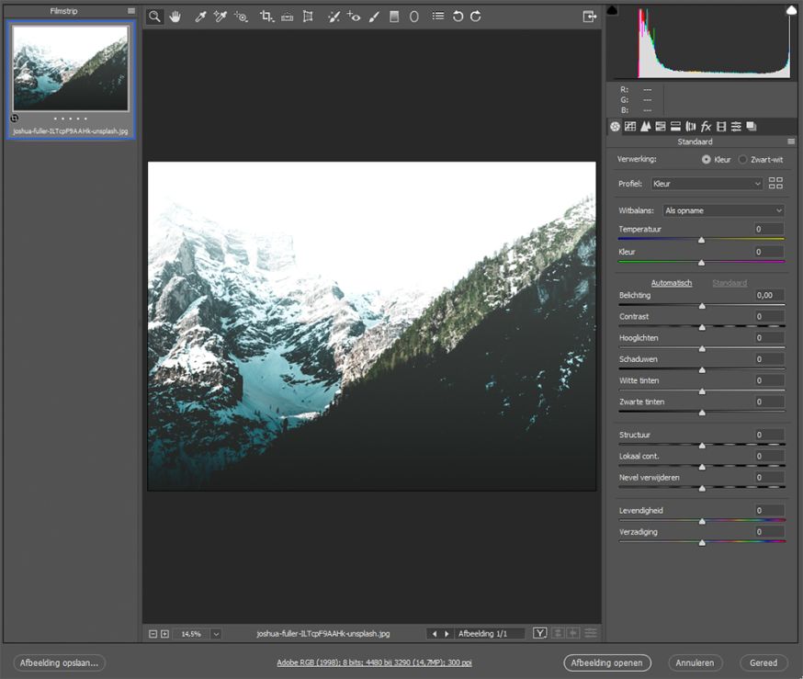Viewport: 803px width, 679px height.
Task: Toggle the shadow clipping warning in histogram
Action: 612,10
